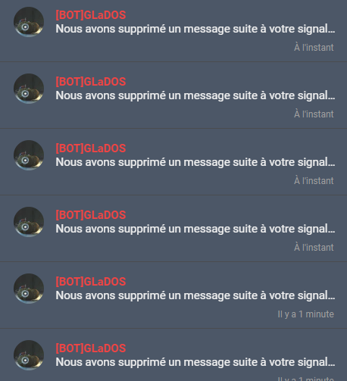The height and width of the screenshot is (381, 347).
Task: Select third 'Nous avons supprimé' message text
Action: [x=195, y=163]
